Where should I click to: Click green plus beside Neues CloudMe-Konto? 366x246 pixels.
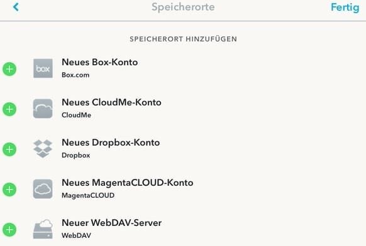click(x=9, y=109)
